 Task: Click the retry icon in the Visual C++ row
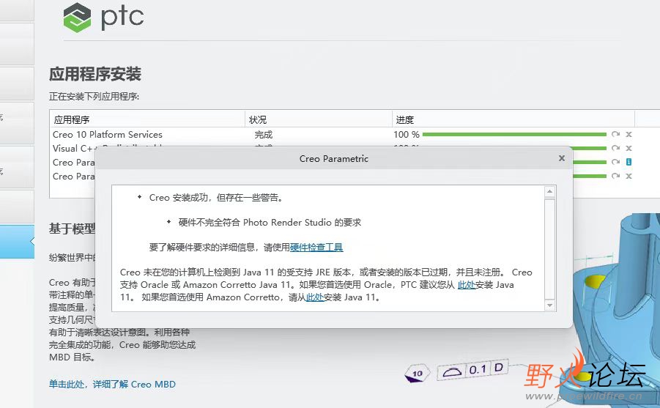(615, 148)
